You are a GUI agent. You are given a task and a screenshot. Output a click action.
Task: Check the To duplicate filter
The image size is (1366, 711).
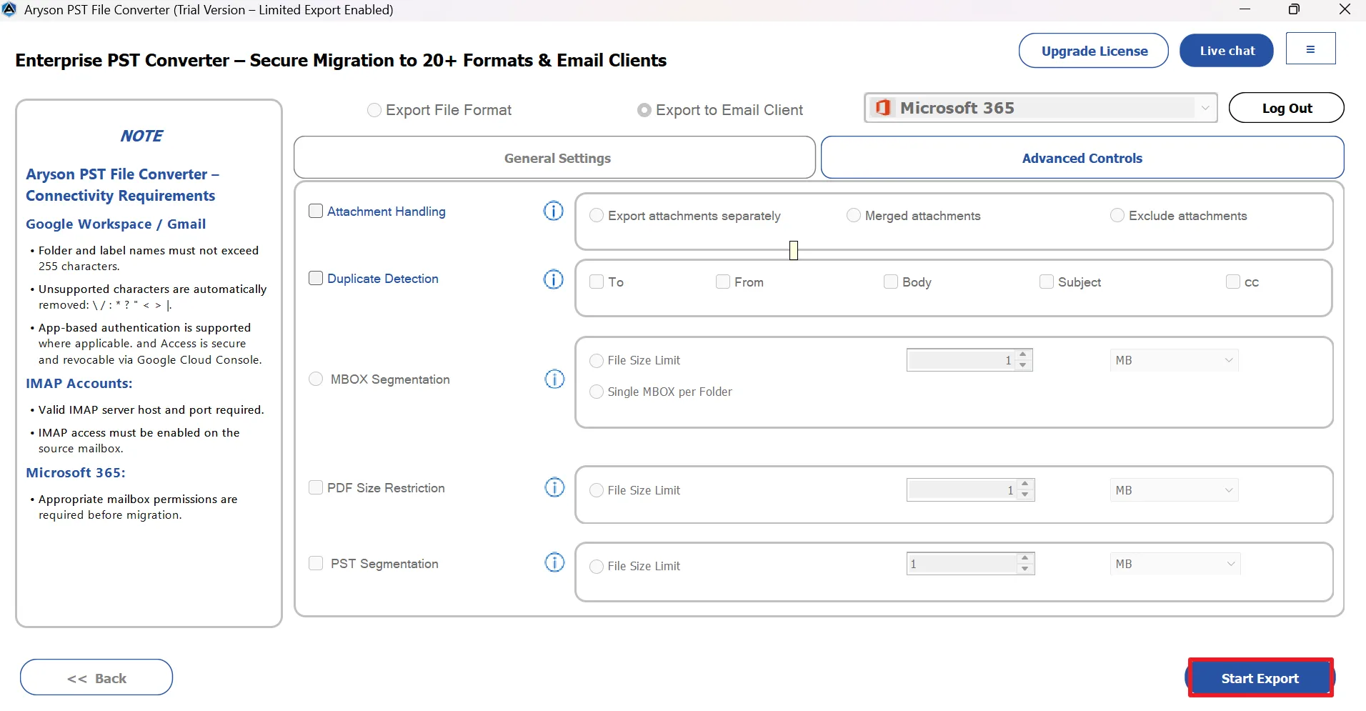click(597, 282)
